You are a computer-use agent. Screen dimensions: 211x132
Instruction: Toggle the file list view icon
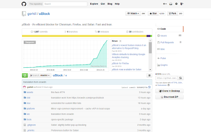[x=149, y=76]
